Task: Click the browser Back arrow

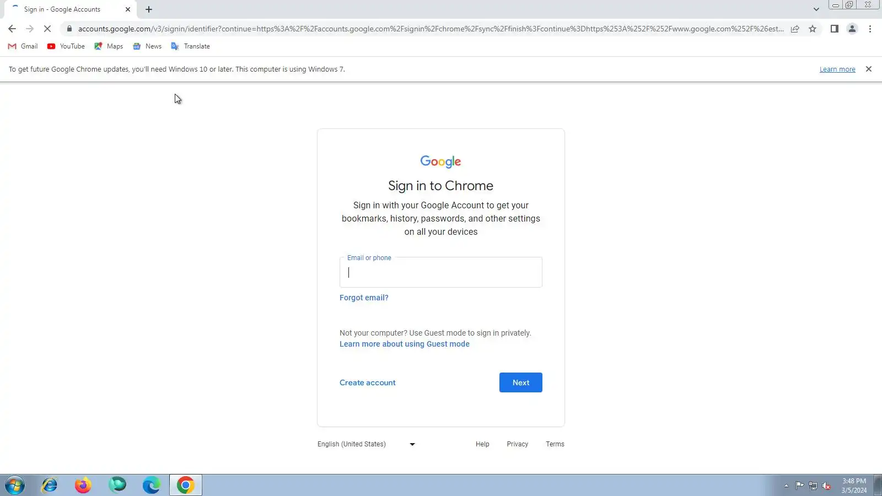Action: (x=12, y=29)
